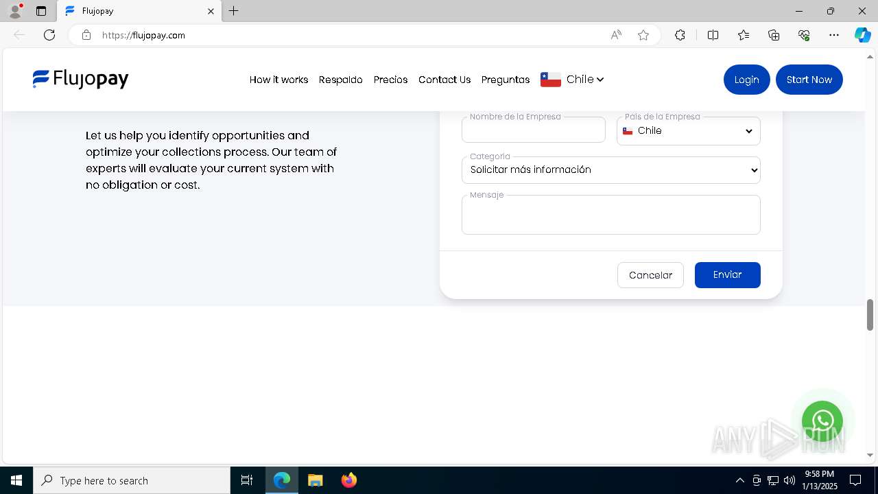Open the Copilot sidebar icon
Screen dimensions: 878x494
pyautogui.click(x=862, y=35)
